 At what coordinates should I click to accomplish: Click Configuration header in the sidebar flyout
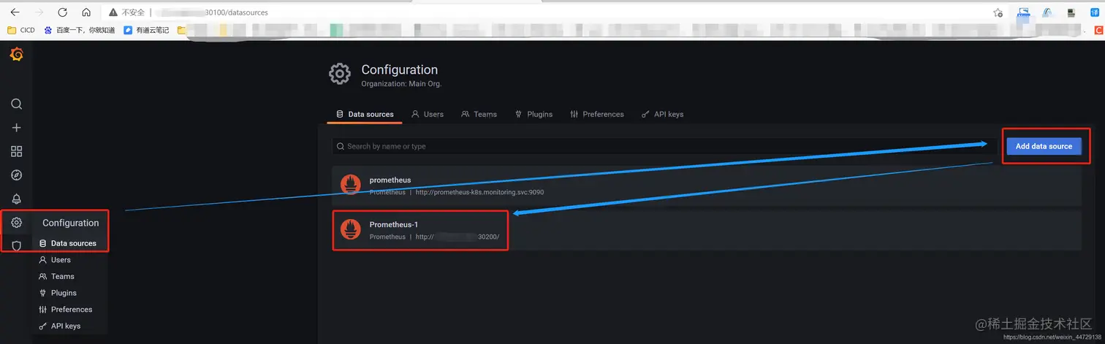coord(70,223)
